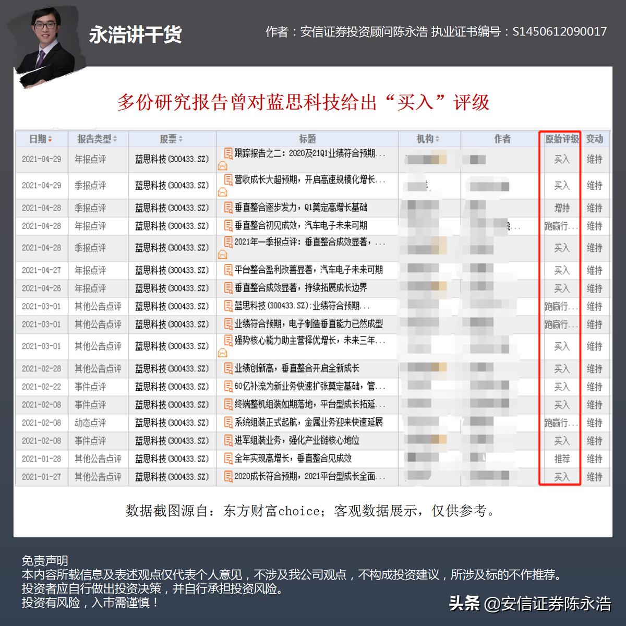Click the envelope icon below the 2021年一季报点评 title
This screenshot has height=626, width=626.
(223, 254)
